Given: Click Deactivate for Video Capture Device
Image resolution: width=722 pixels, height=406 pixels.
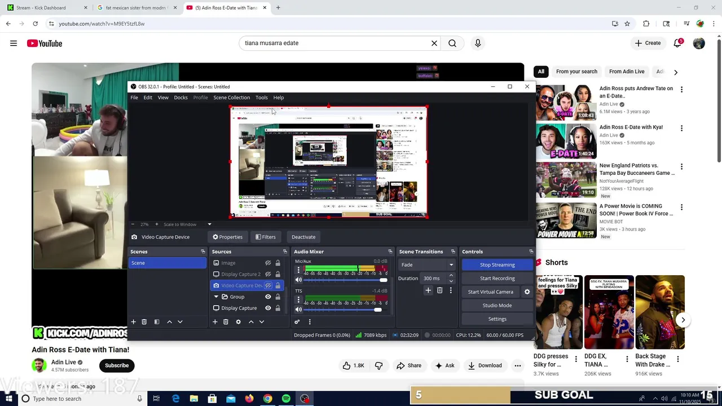Looking at the screenshot, I should click(x=303, y=237).
